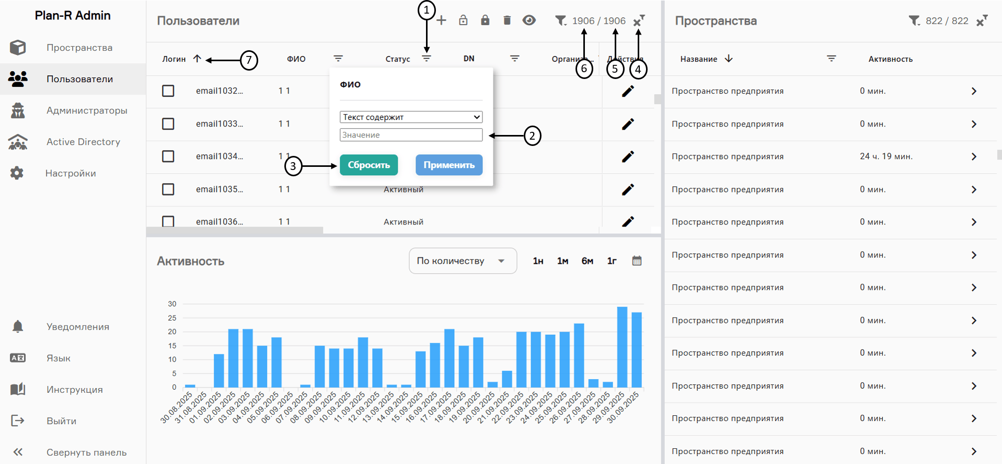Click the block users closed padlock icon
Image resolution: width=1002 pixels, height=464 pixels.
(485, 20)
